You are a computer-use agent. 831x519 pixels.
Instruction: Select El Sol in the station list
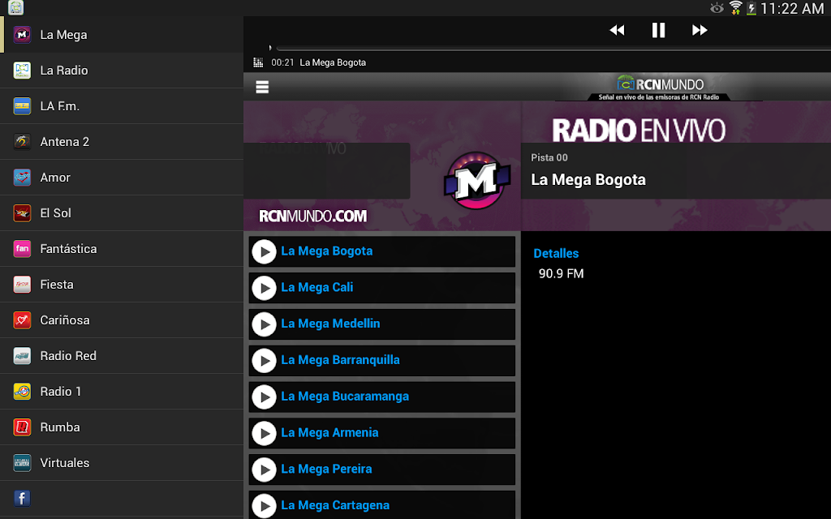point(122,213)
